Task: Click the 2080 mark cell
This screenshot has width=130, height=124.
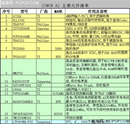Action: click(x=58, y=47)
